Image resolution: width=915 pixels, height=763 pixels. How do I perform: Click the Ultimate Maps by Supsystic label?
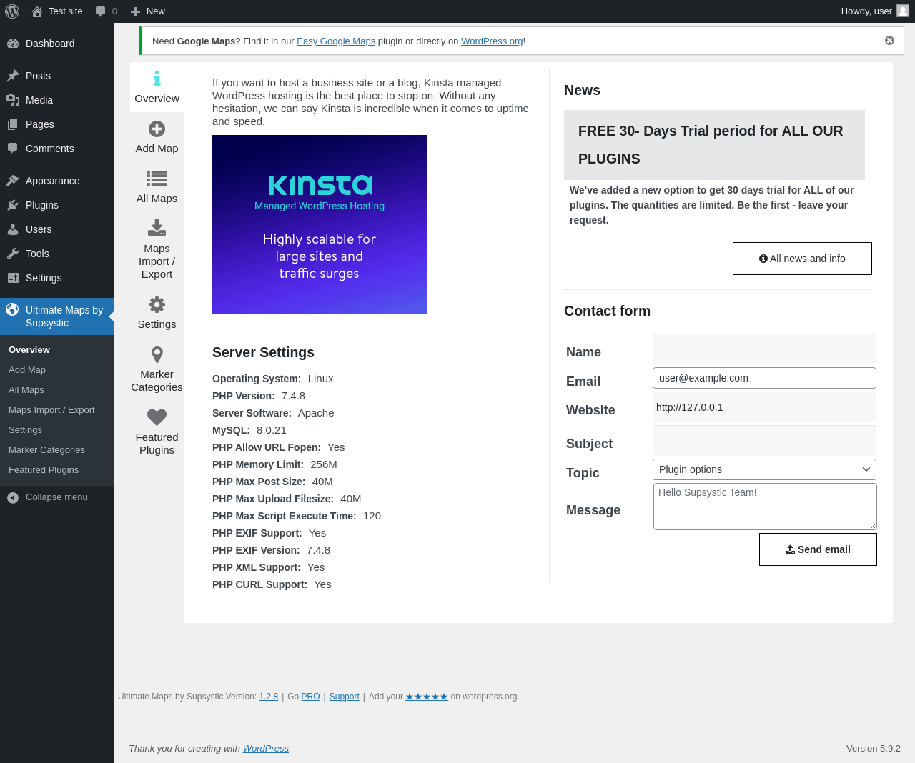point(64,316)
